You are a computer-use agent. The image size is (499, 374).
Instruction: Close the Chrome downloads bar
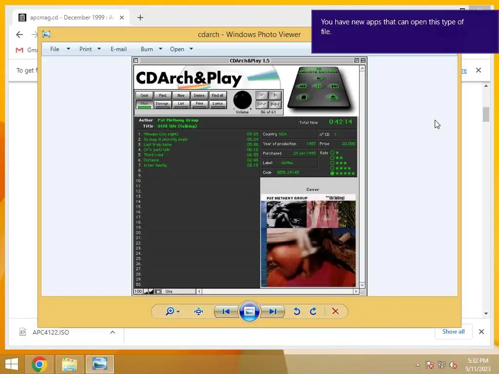(481, 332)
